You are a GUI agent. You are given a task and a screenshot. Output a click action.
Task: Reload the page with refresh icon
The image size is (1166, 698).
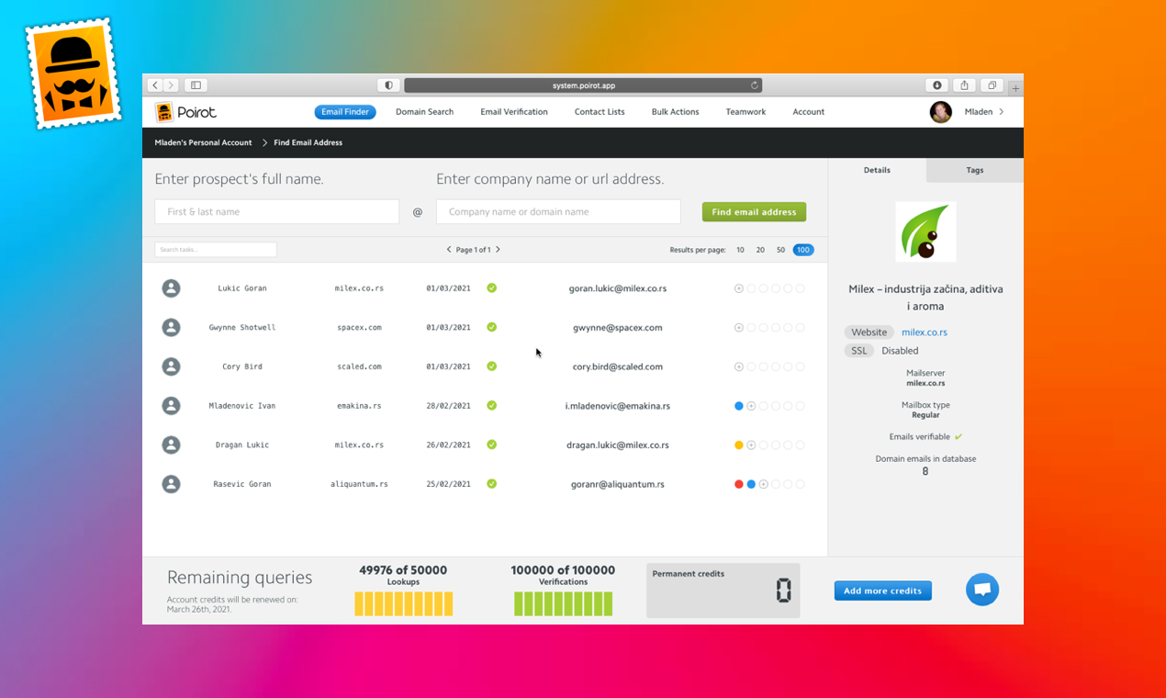point(755,85)
